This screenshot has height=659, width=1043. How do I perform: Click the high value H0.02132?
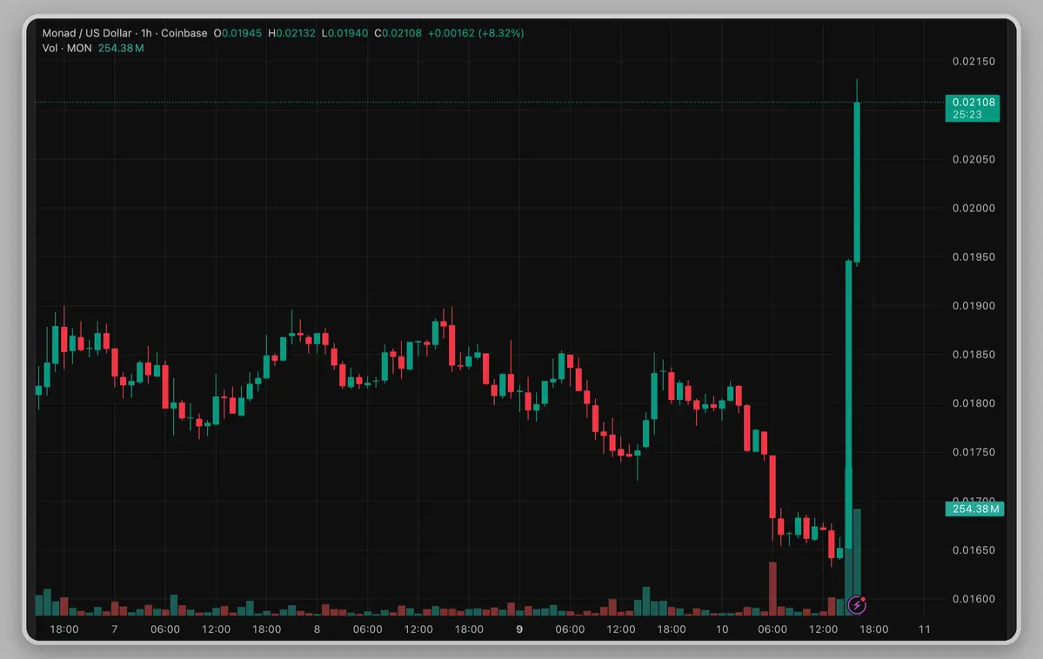pyautogui.click(x=291, y=33)
